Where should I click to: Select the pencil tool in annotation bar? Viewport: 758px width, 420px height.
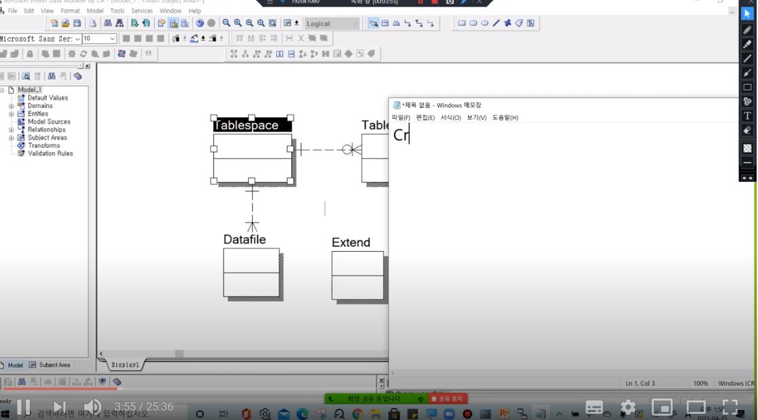(747, 30)
